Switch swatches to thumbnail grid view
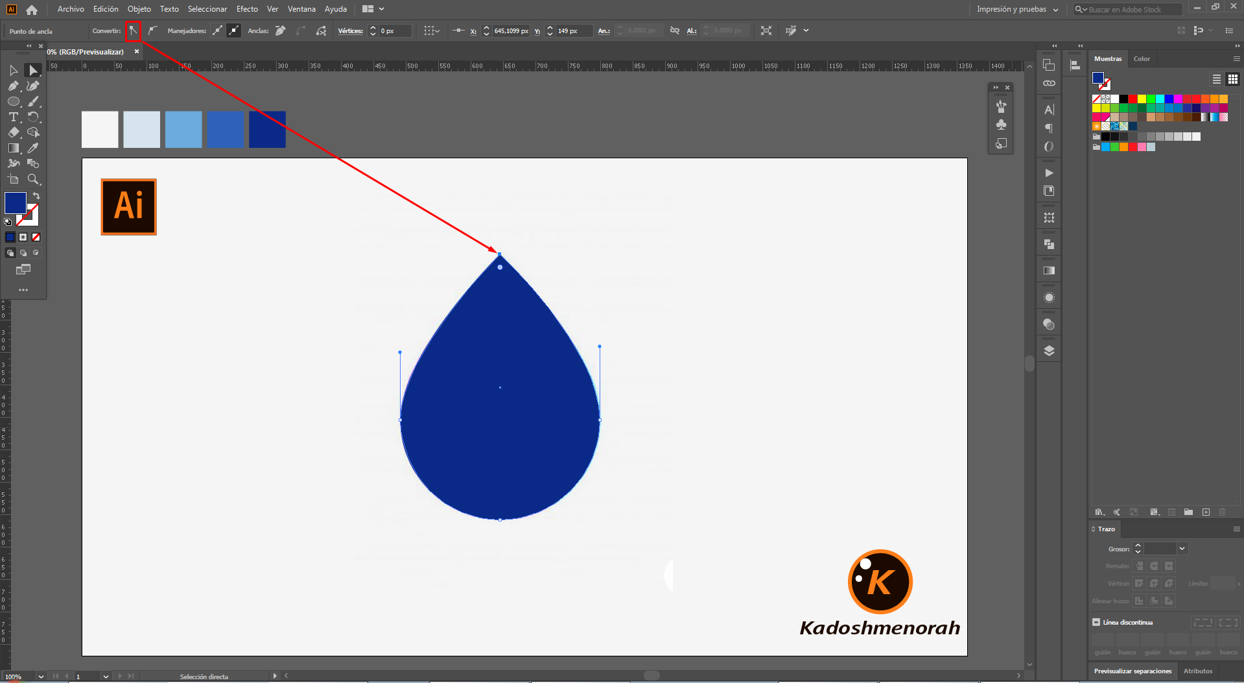This screenshot has width=1244, height=683. 1233,79
